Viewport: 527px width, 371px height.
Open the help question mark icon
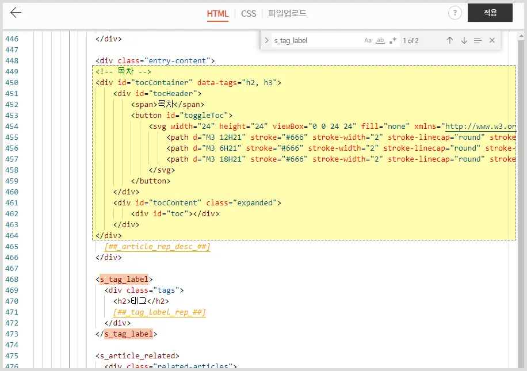[x=455, y=13]
